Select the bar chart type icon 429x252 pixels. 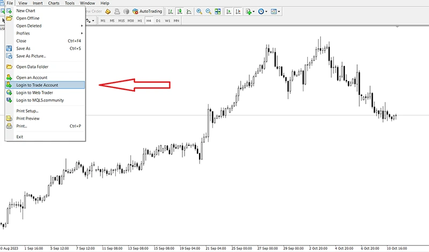click(170, 11)
